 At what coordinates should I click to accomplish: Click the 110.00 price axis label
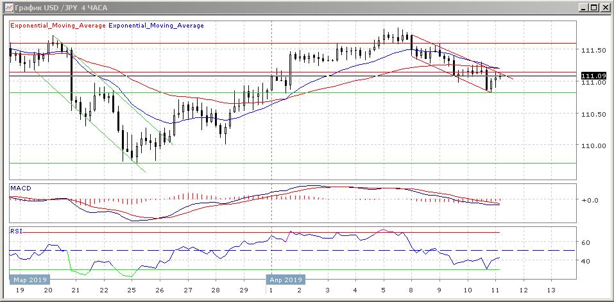593,146
